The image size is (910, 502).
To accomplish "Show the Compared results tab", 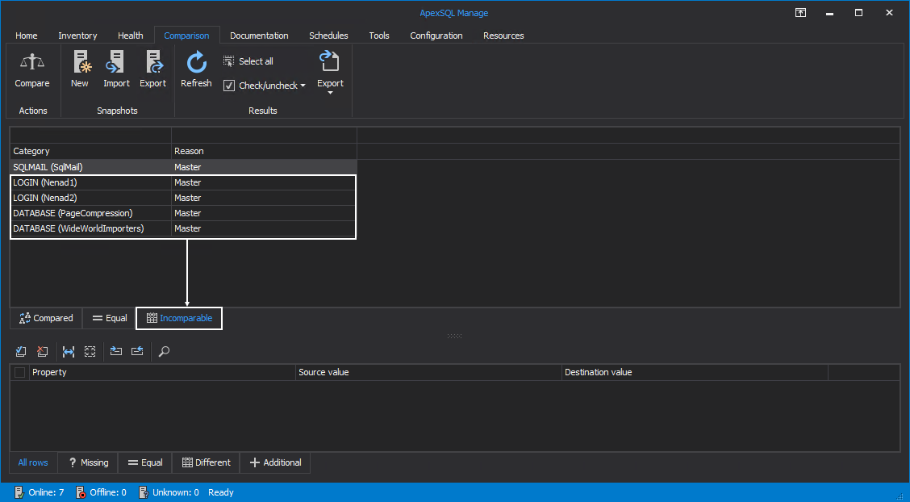I will click(x=47, y=318).
